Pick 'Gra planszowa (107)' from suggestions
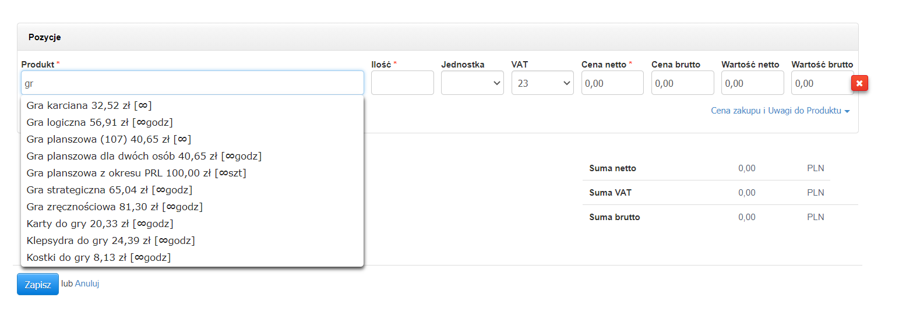 [x=109, y=139]
